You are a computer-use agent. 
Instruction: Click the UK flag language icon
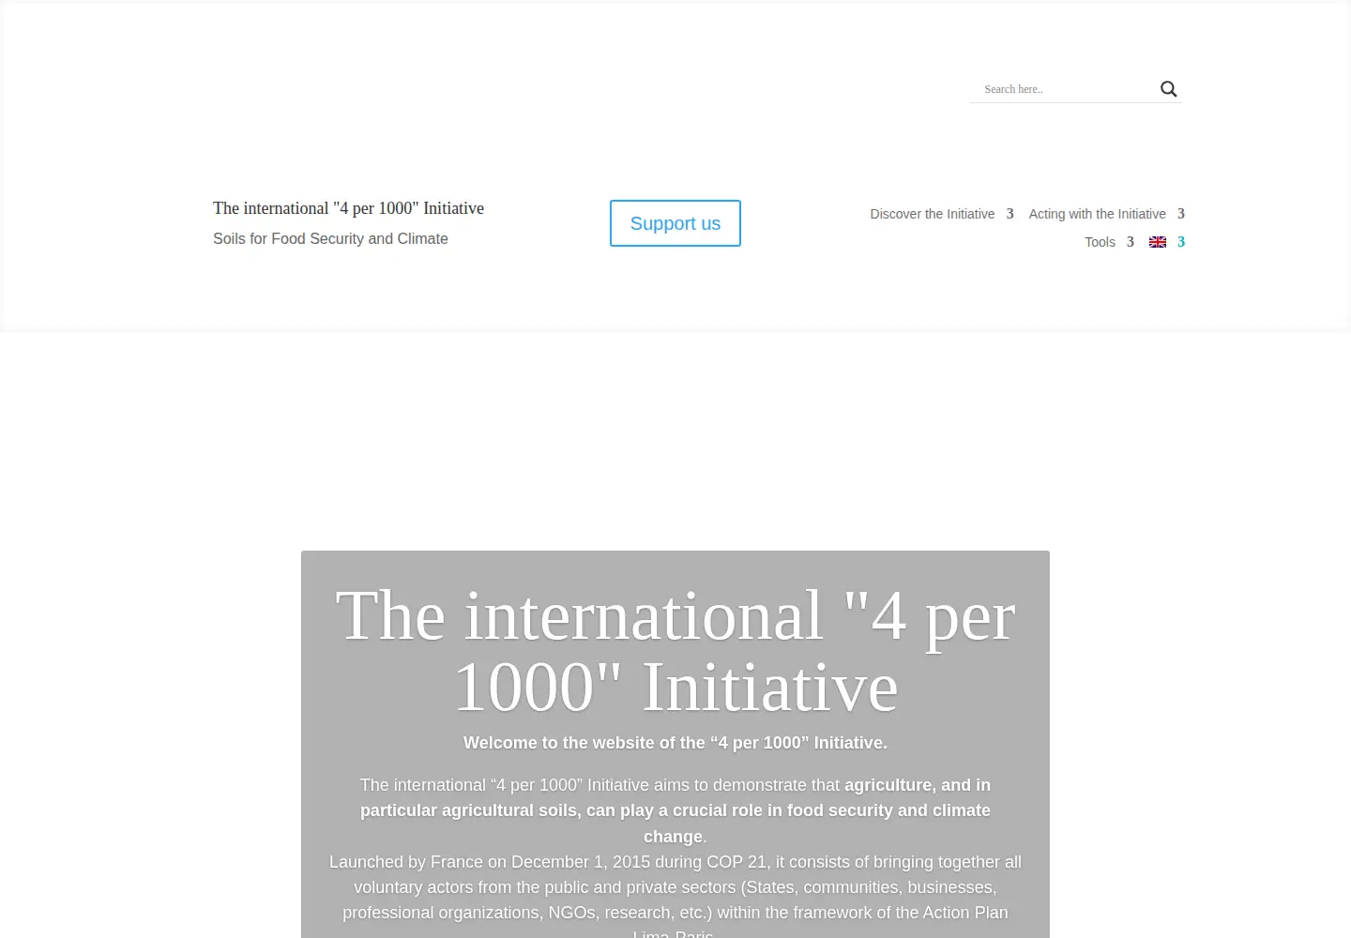(x=1158, y=242)
